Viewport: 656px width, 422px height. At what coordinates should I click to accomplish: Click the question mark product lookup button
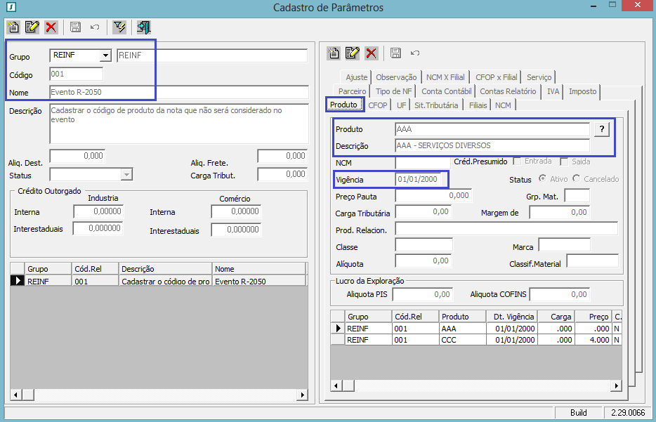(x=601, y=129)
